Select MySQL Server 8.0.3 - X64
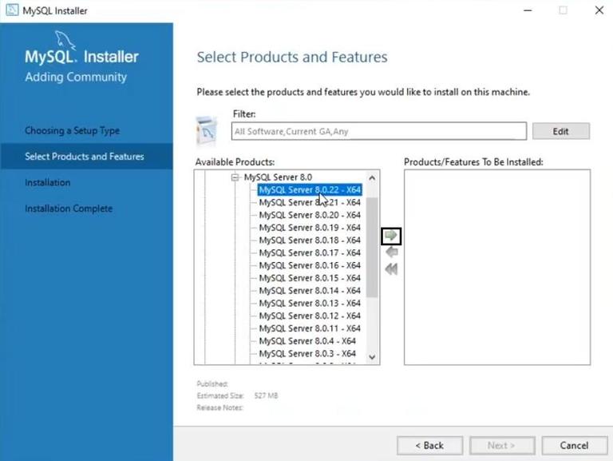The height and width of the screenshot is (461, 613). coord(307,353)
